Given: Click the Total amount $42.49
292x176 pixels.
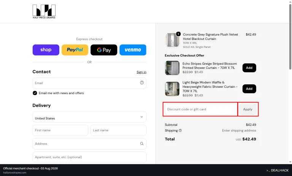Looking at the screenshot, I should (249, 139).
